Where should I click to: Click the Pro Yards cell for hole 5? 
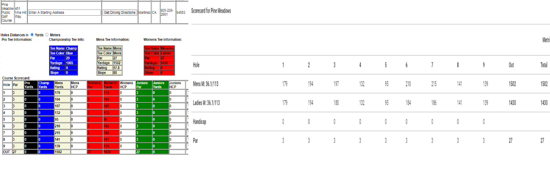tap(31, 119)
